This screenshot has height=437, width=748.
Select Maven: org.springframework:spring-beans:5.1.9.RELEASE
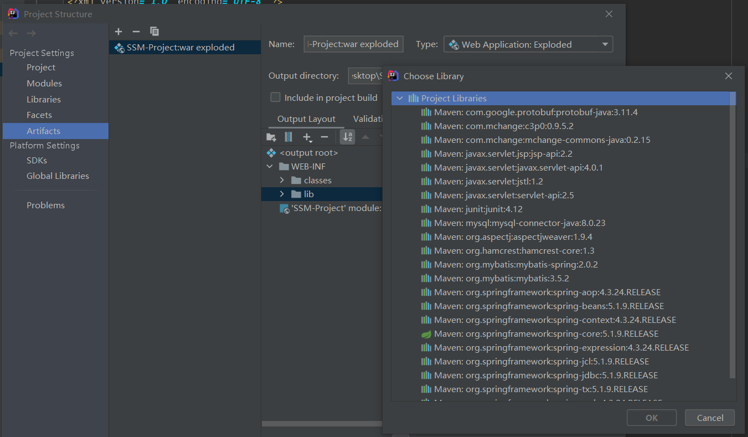[549, 306]
